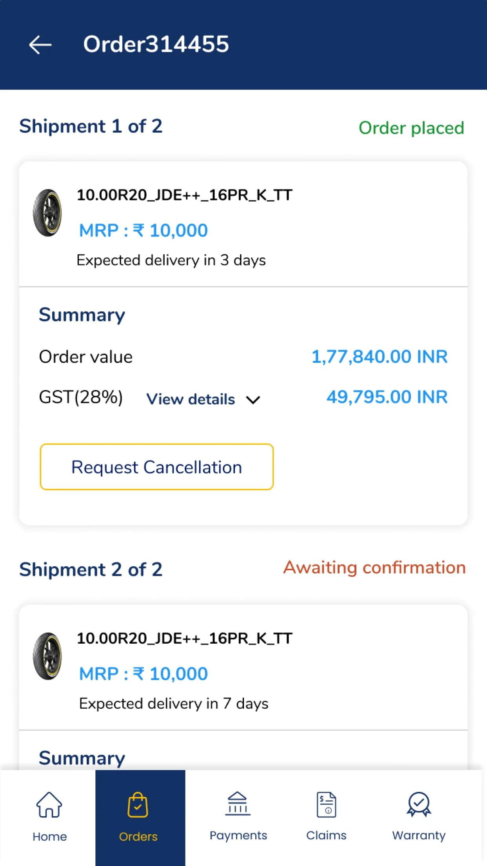Click the View details link
Screen dimensions: 487x866
pos(191,399)
